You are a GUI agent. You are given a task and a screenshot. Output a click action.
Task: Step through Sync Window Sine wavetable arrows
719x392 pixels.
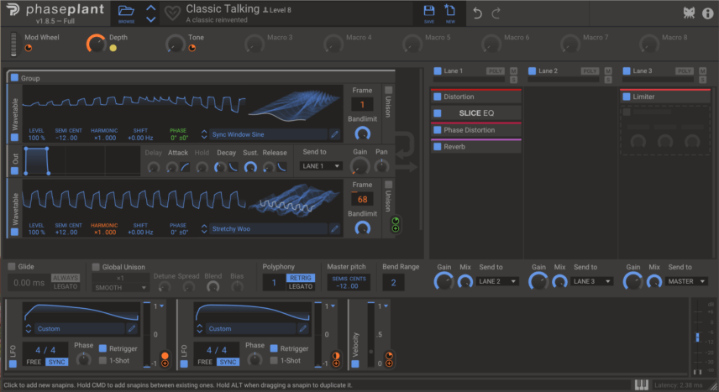click(x=204, y=134)
